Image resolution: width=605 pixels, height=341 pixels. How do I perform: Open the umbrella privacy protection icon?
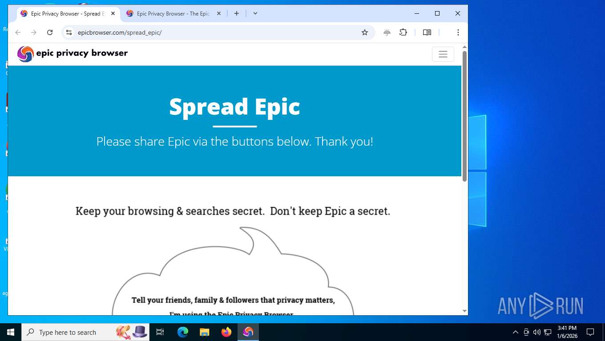point(387,32)
